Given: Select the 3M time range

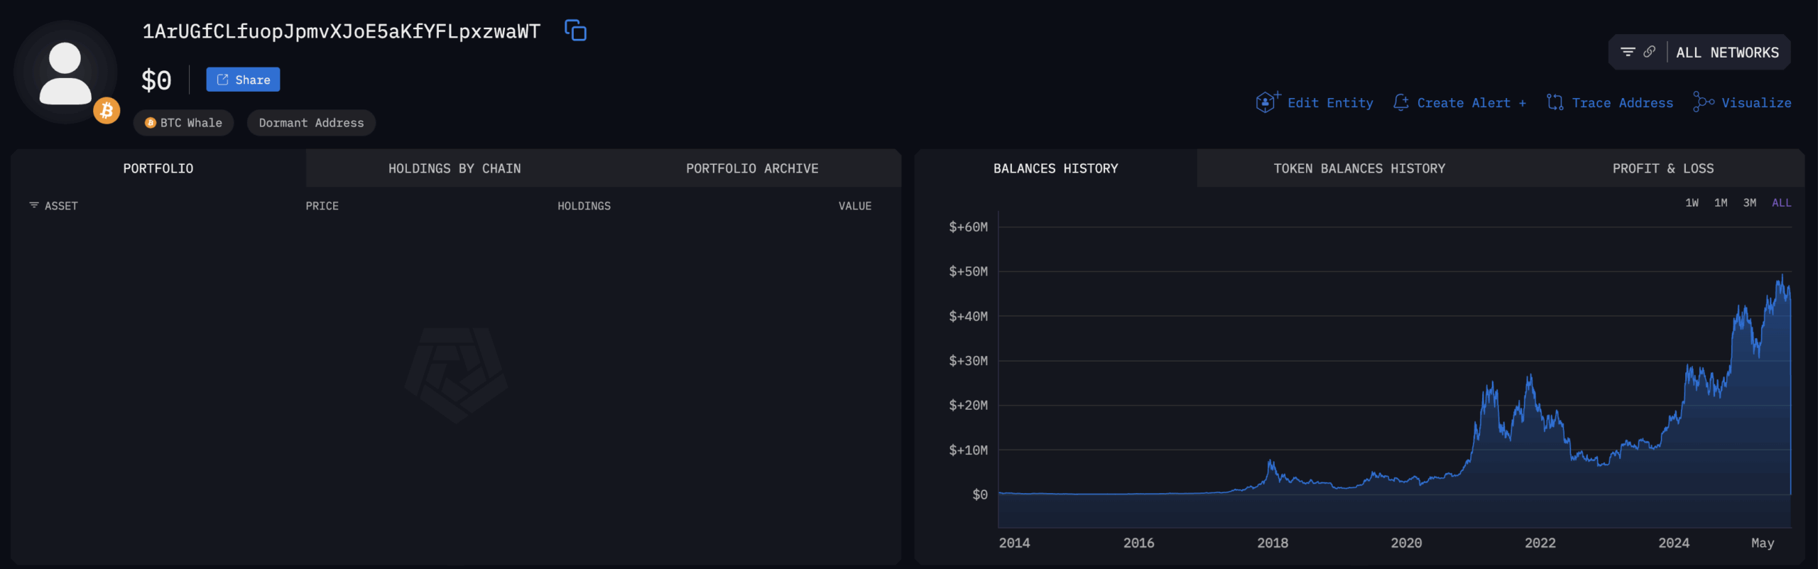Looking at the screenshot, I should 1750,203.
